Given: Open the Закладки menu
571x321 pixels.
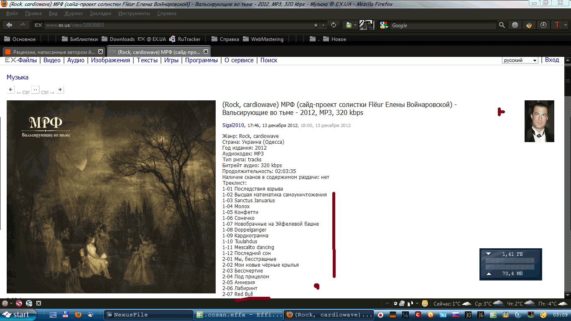Looking at the screenshot, I should [100, 13].
